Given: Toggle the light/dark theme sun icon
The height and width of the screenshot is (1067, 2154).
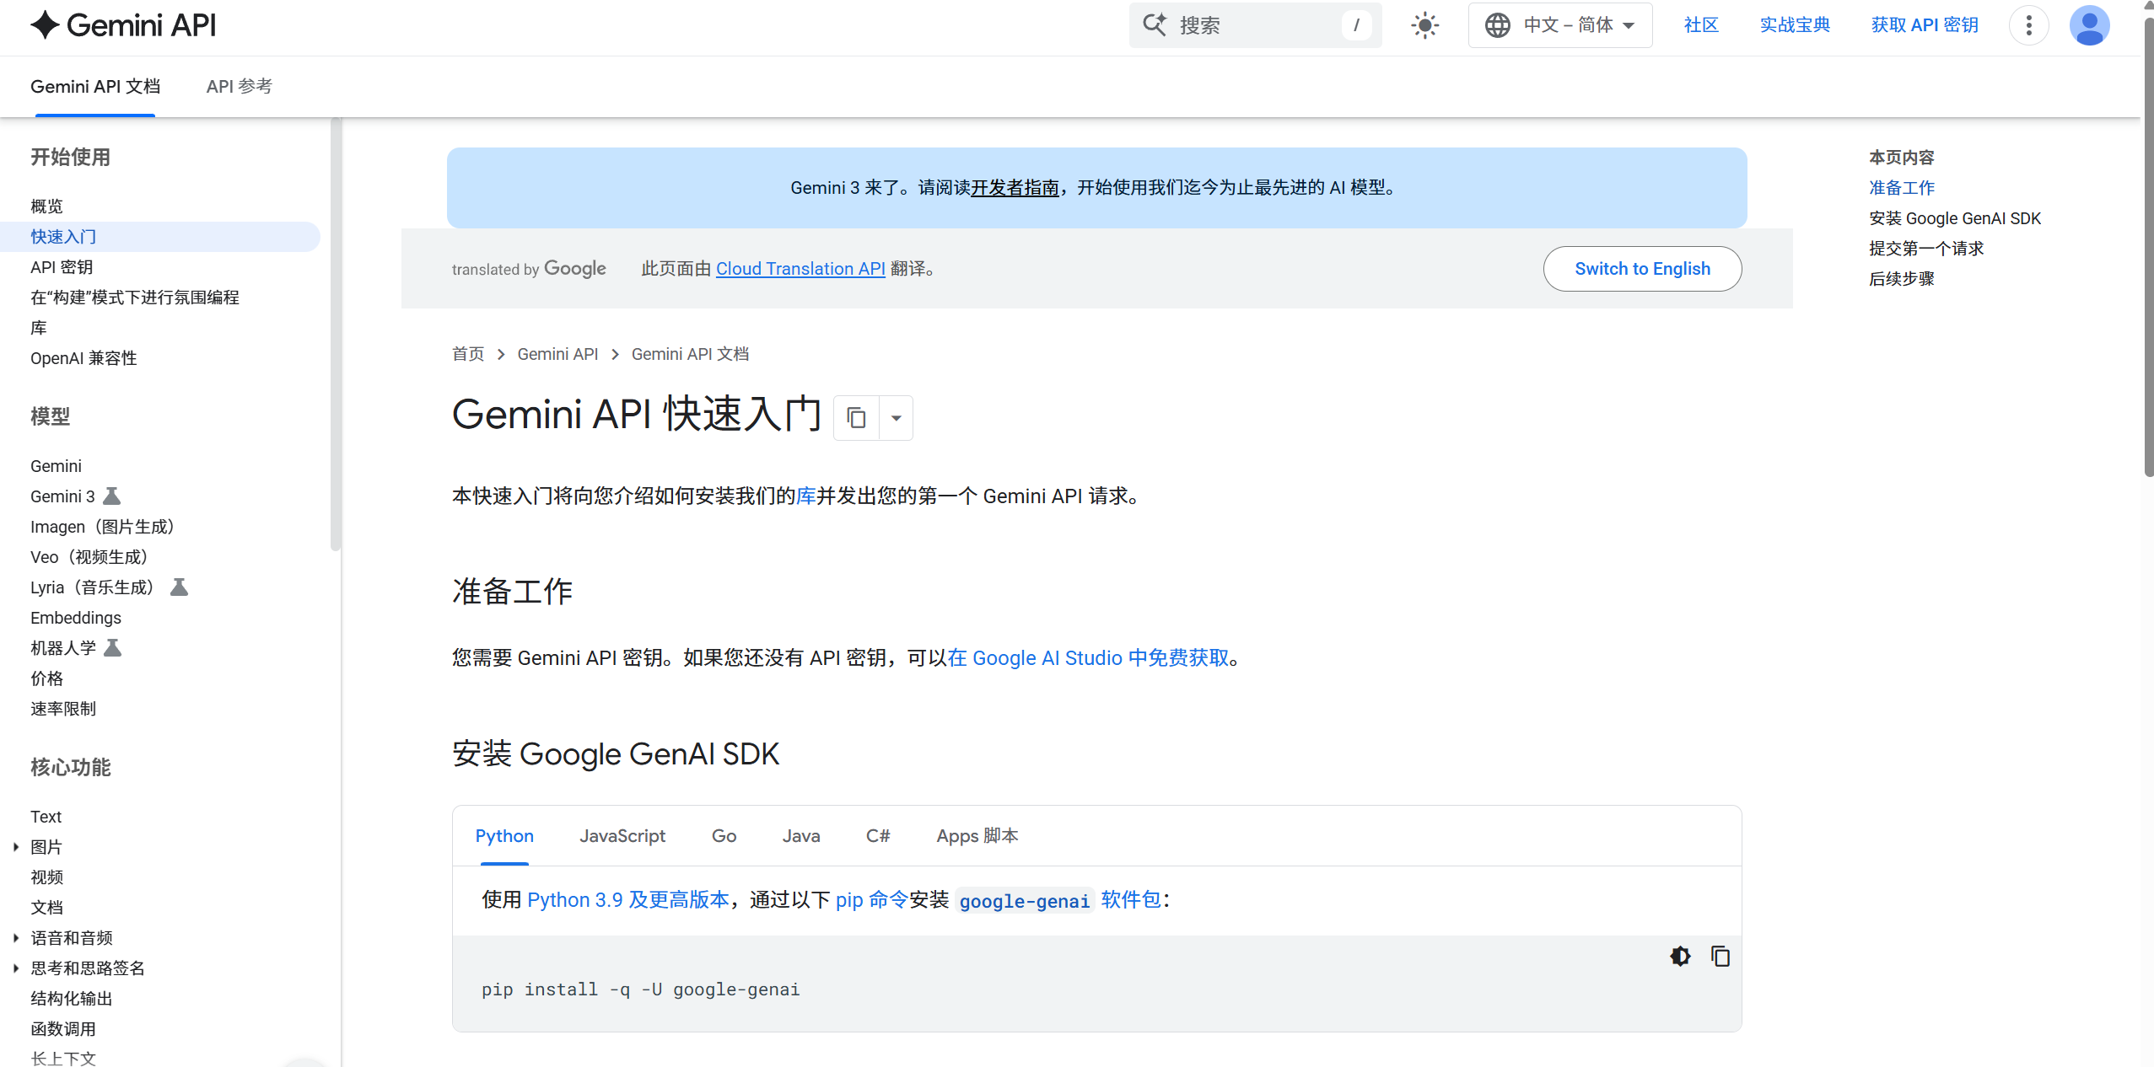Looking at the screenshot, I should point(1424,24).
